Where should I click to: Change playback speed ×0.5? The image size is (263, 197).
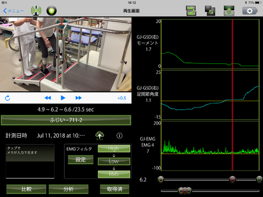(x=122, y=98)
